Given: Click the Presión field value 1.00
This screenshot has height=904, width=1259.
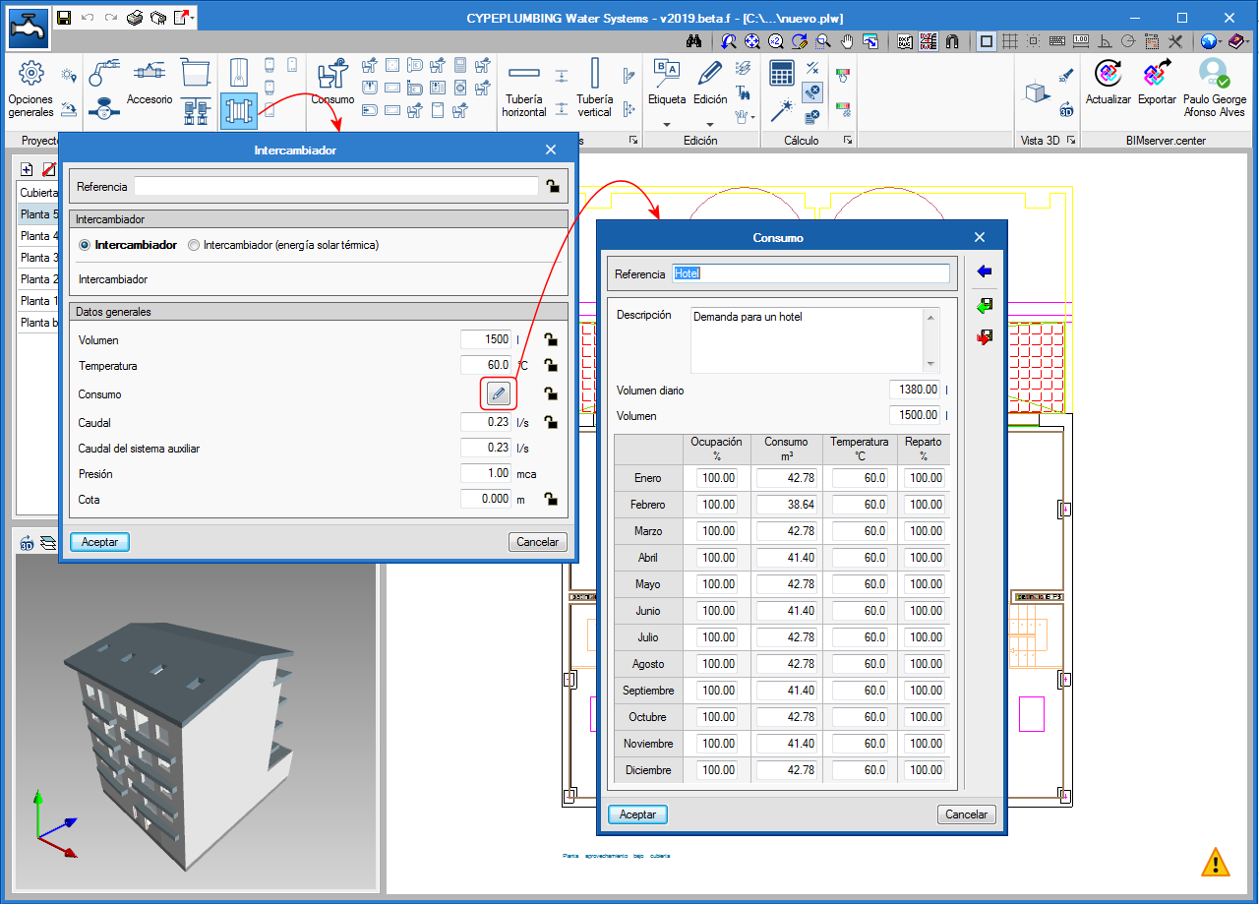Looking at the screenshot, I should [x=486, y=473].
